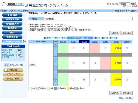The height and width of the screenshot is (103, 138).
Task: Tick 9/4(木) checkbox for the 9-11 slot
Action: click(x=105, y=48)
